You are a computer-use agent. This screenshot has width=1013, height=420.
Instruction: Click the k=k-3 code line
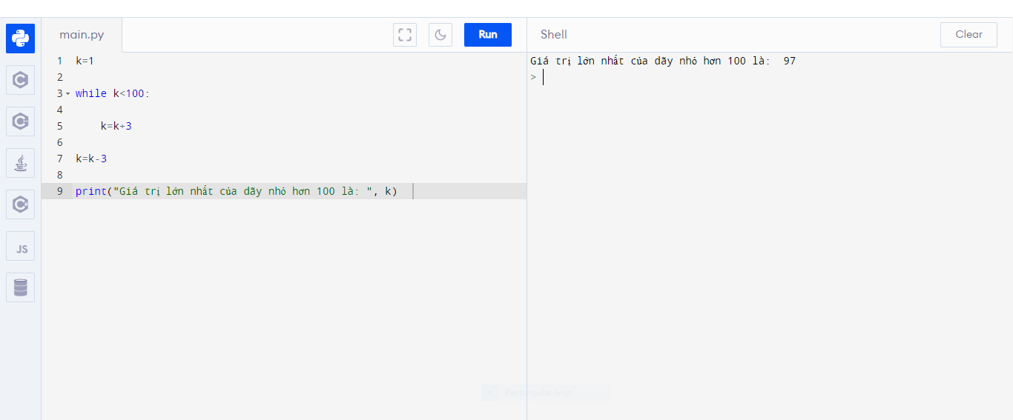point(91,159)
